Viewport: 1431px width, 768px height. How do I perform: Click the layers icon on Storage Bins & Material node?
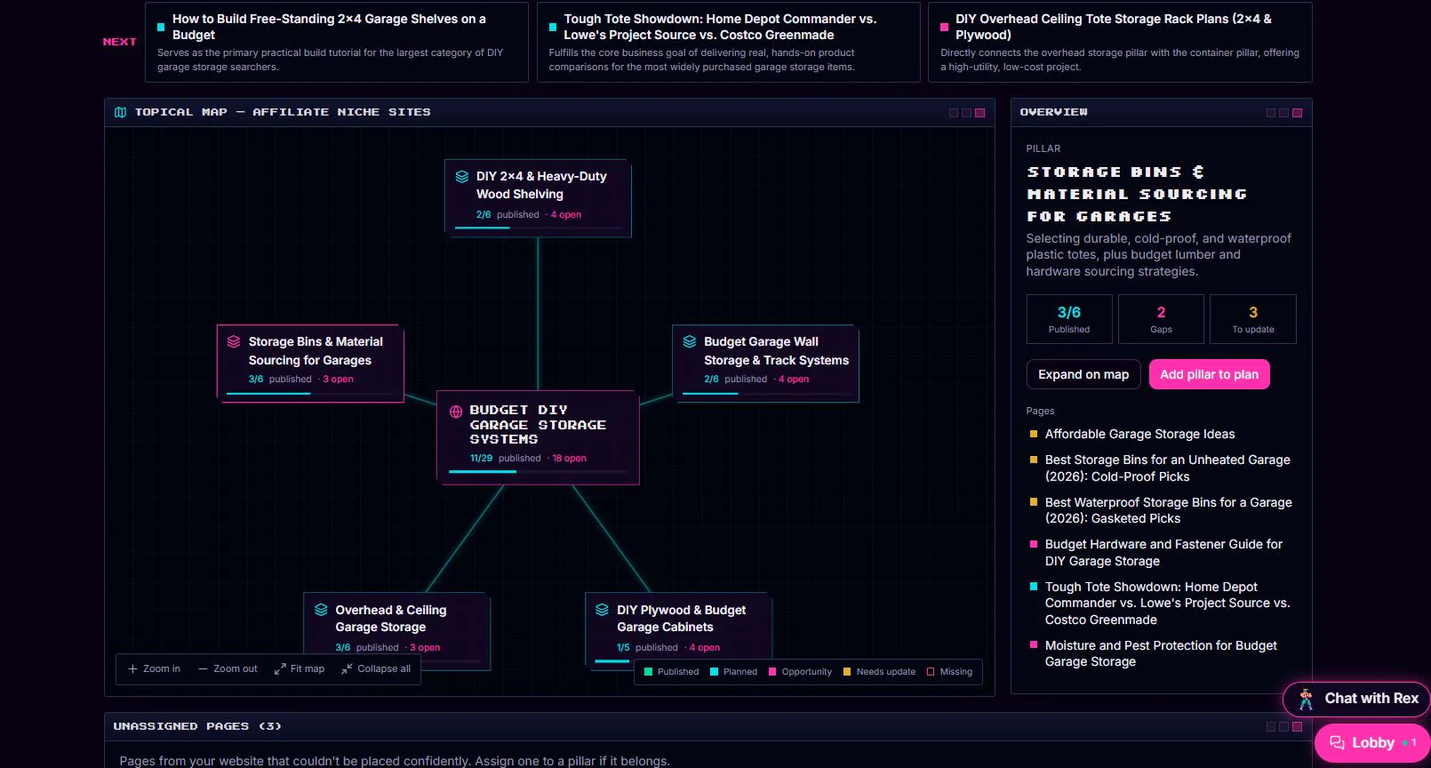click(x=234, y=342)
